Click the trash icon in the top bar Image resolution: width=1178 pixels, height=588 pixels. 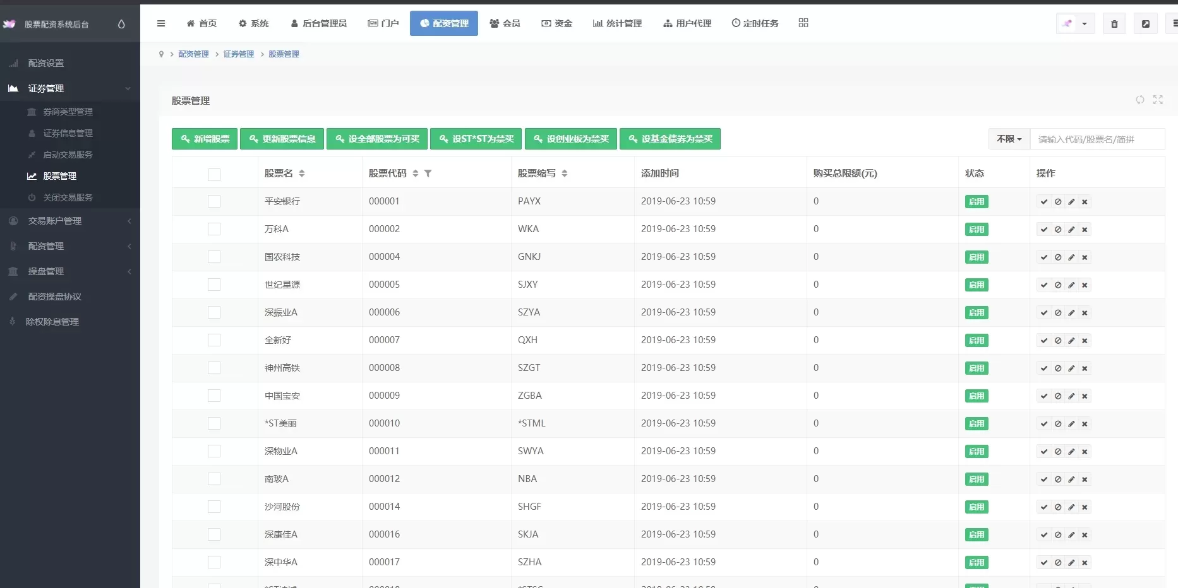(1114, 24)
